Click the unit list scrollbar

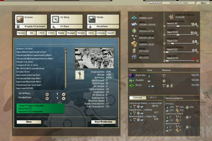66,68
